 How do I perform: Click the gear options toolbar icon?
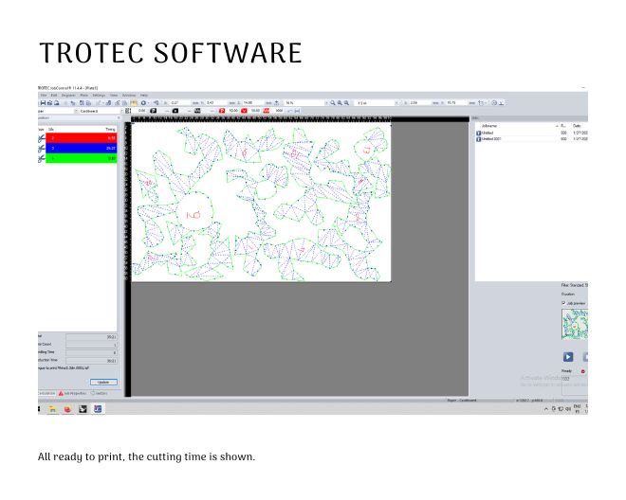pos(143,103)
